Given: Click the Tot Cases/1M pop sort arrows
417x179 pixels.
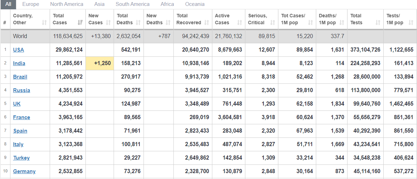Looking at the screenshot, I should point(310,23).
